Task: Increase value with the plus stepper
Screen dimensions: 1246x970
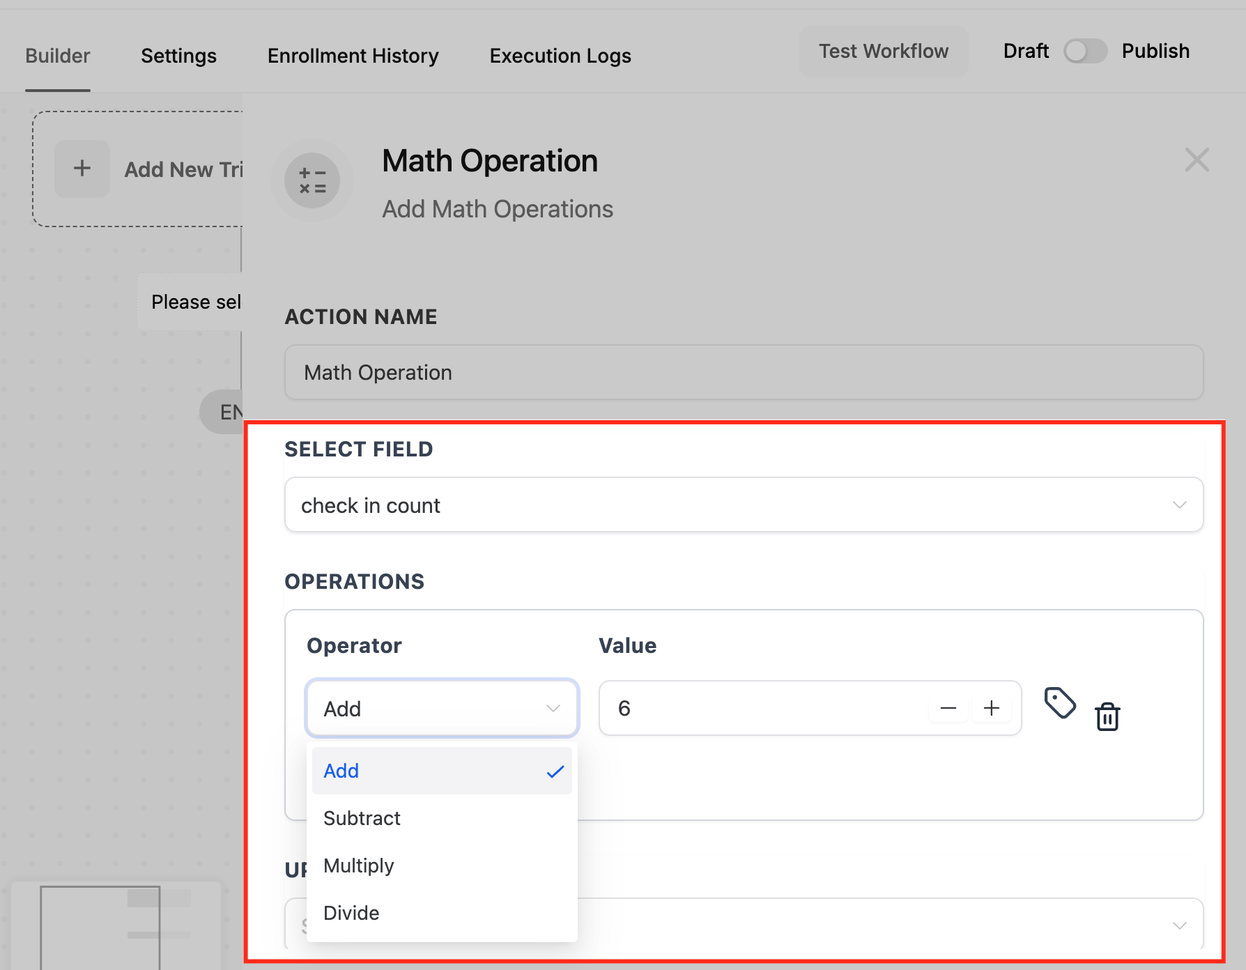Action: (992, 709)
